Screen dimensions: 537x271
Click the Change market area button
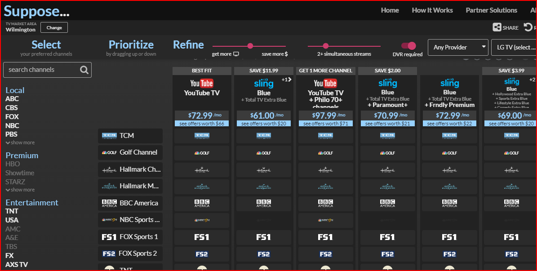54,27
